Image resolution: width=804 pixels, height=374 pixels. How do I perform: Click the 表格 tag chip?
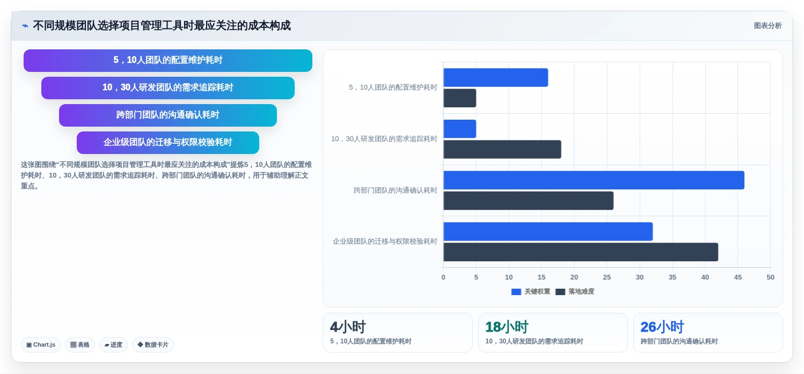pos(80,345)
